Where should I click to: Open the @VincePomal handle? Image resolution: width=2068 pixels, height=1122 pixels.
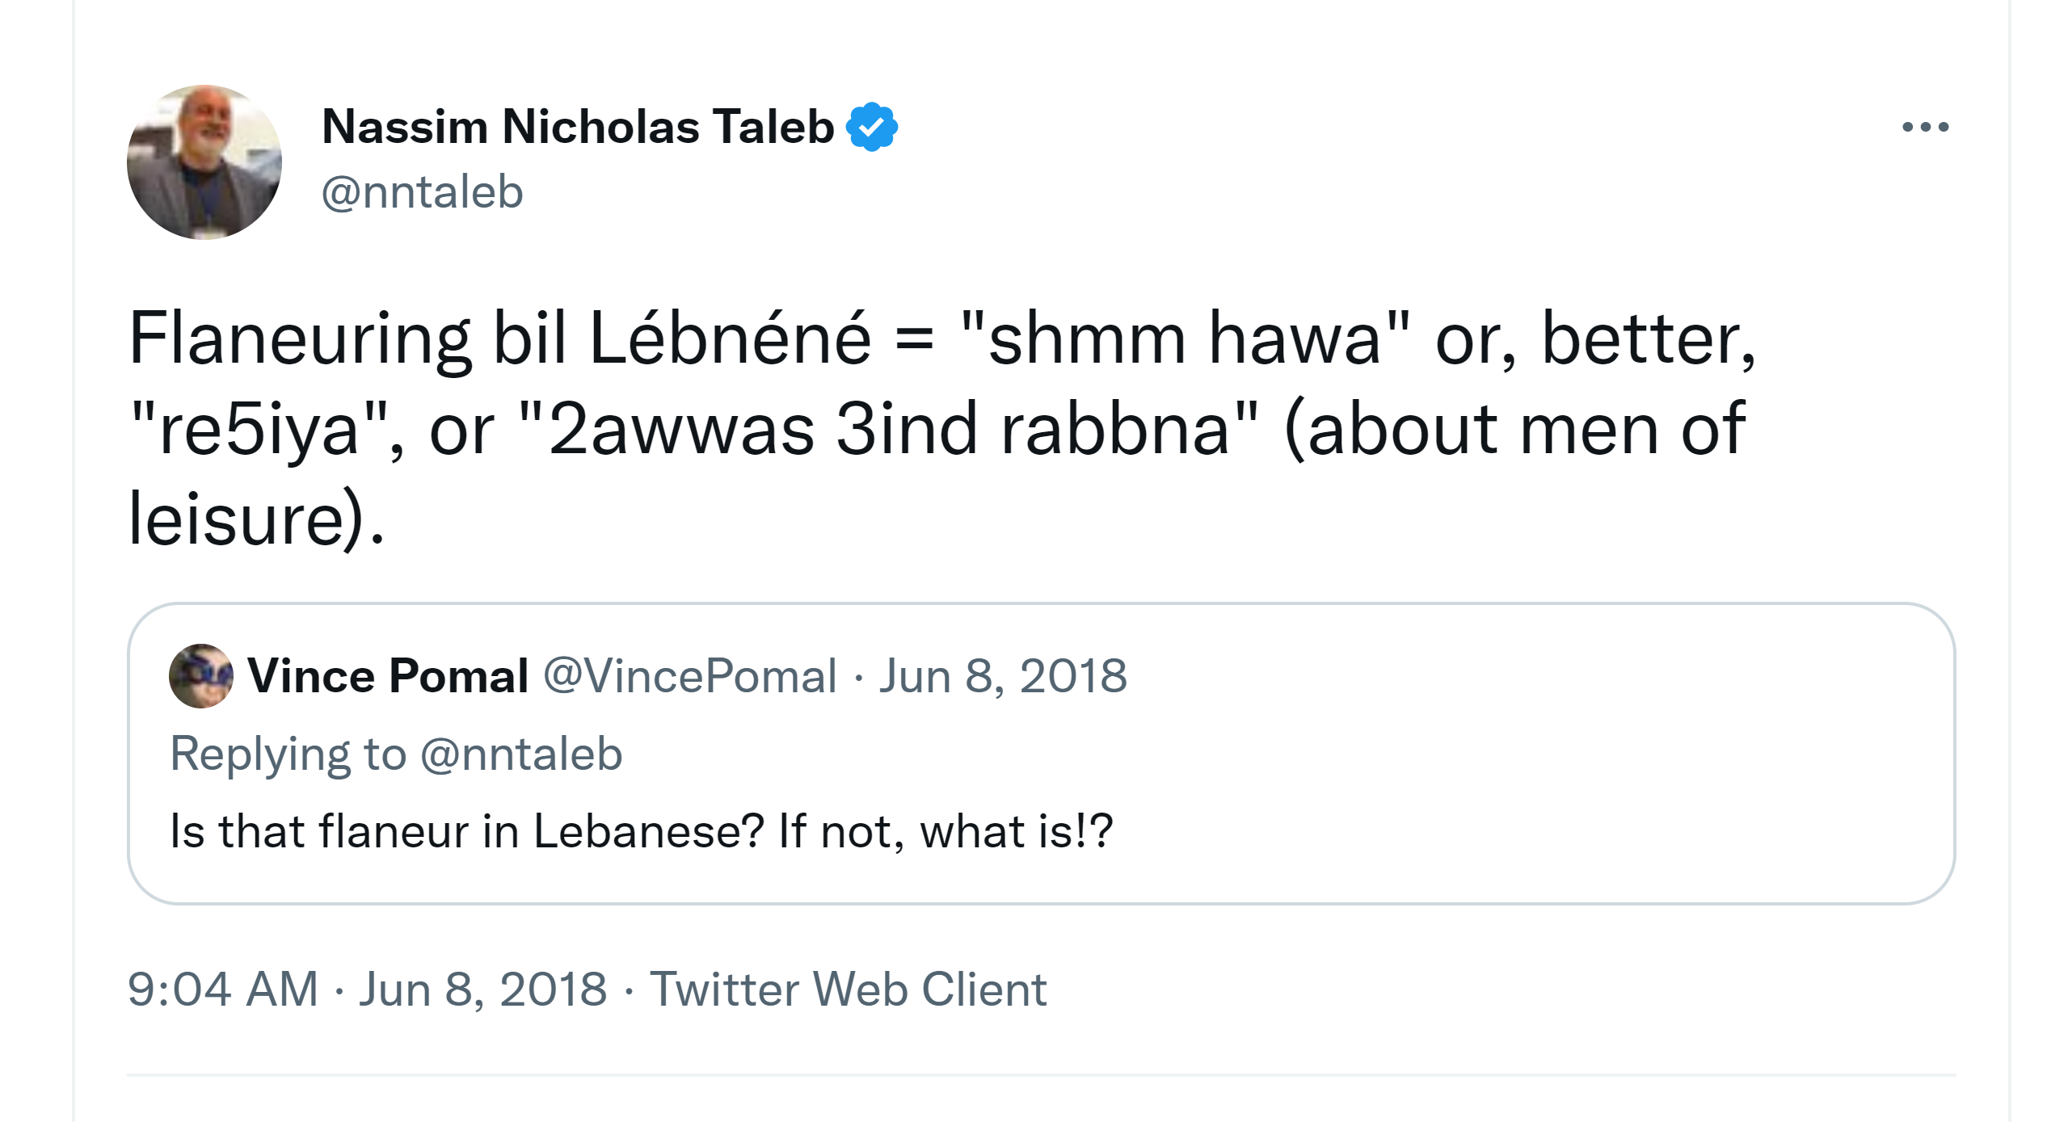pyautogui.click(x=689, y=676)
